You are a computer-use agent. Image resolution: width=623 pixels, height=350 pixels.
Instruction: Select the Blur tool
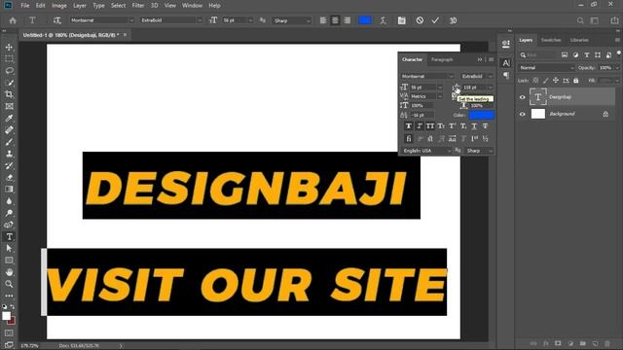[x=9, y=201]
